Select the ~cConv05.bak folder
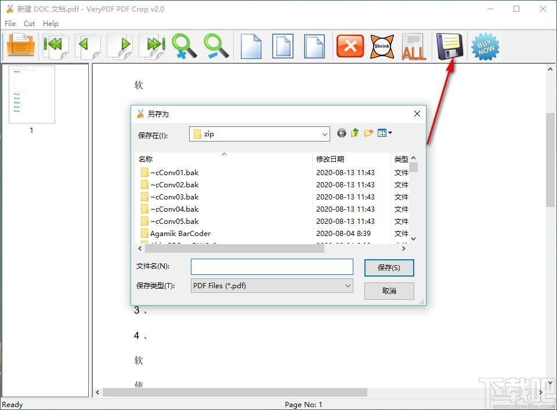The width and height of the screenshot is (557, 410). [x=169, y=222]
